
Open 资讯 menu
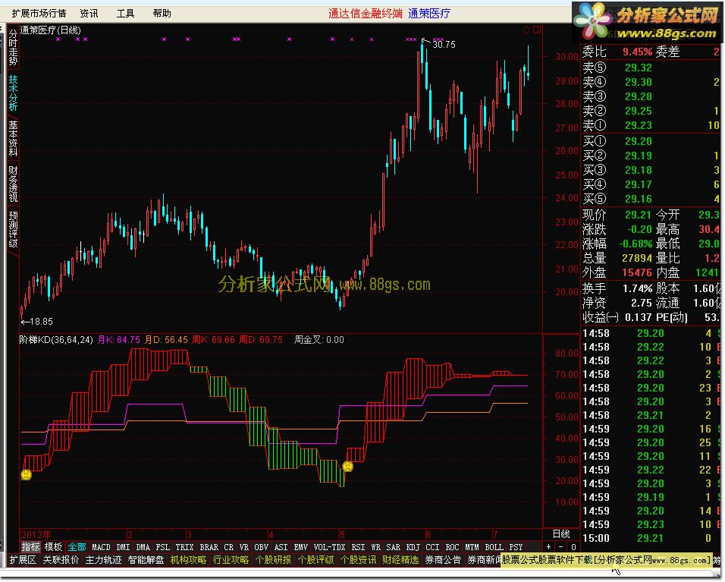(89, 14)
